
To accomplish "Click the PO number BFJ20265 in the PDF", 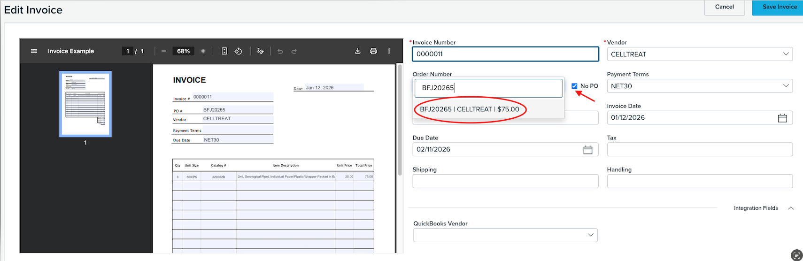I will (x=214, y=110).
